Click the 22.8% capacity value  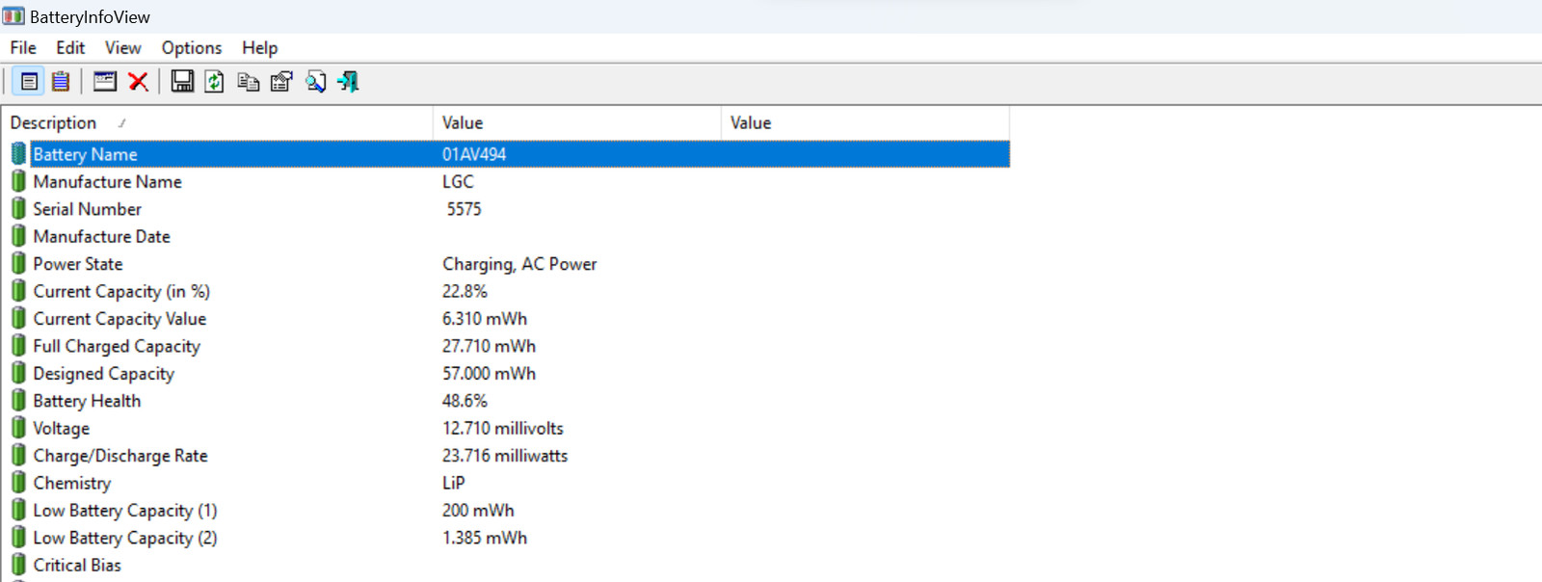click(465, 291)
